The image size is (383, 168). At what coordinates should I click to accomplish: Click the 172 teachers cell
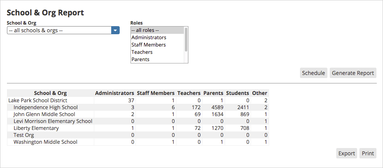click(189, 108)
